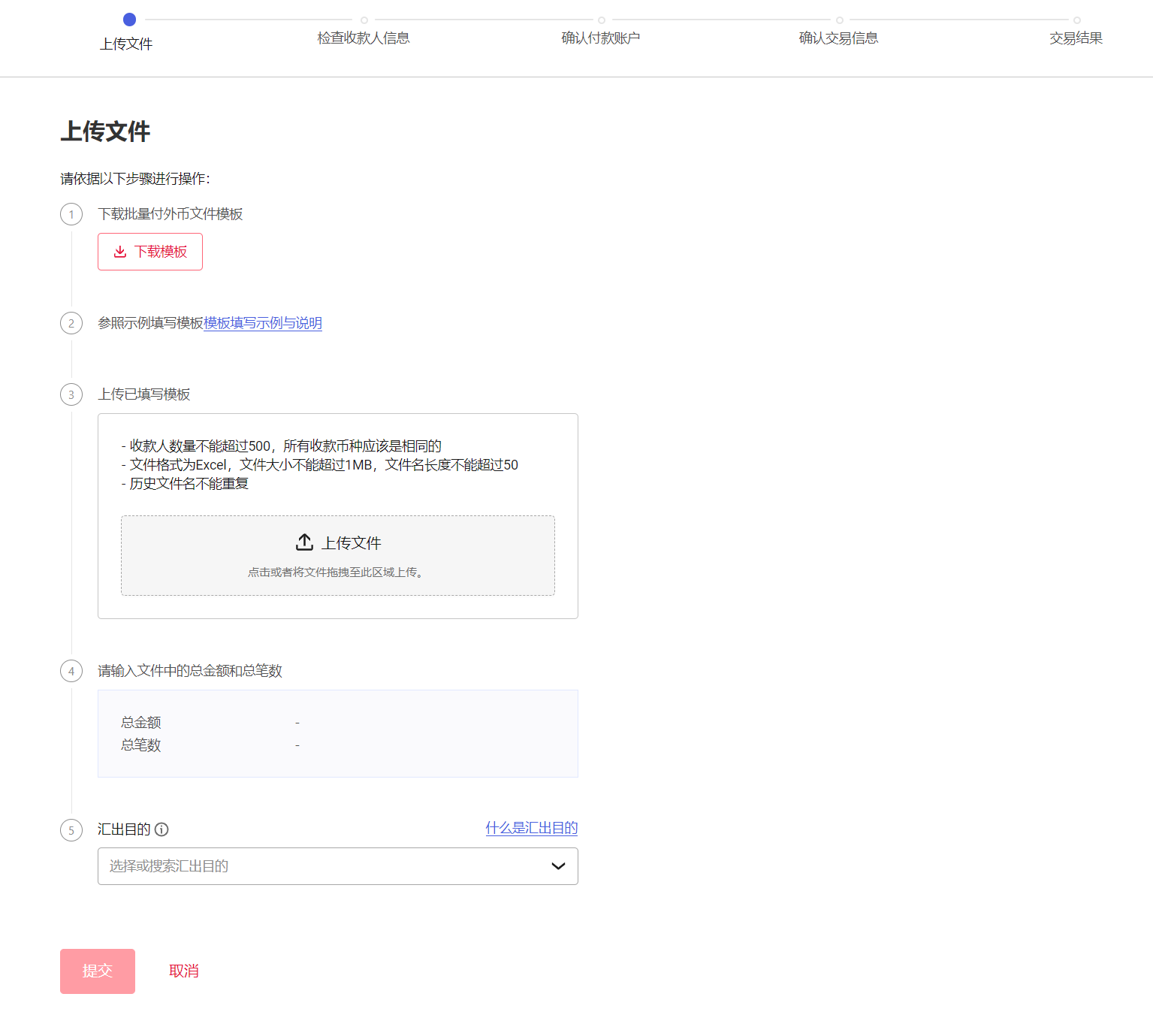Click the 检查收款人信息 progress step dot

tap(364, 20)
